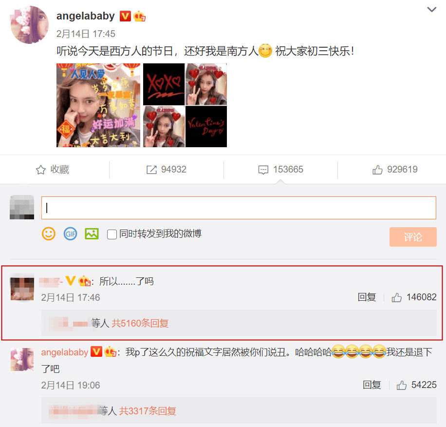
Task: Expand 共5160条回复 replies
Action: coord(140,323)
